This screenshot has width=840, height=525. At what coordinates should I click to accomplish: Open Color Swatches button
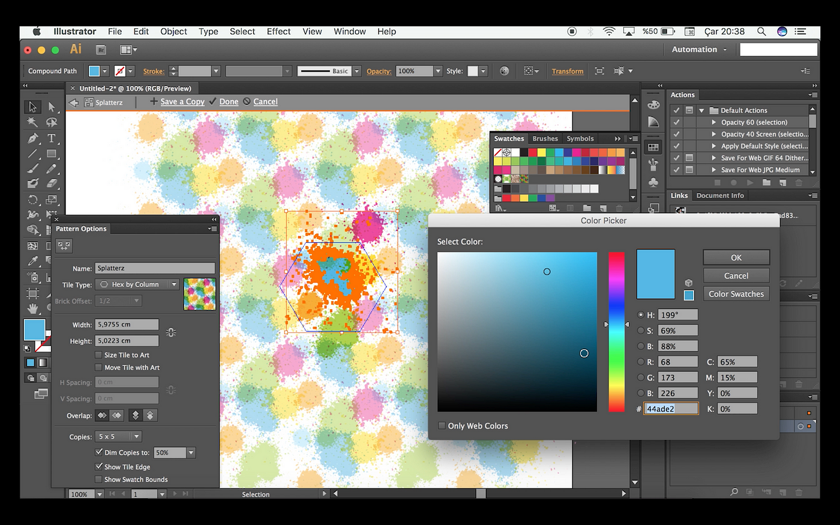[736, 293]
